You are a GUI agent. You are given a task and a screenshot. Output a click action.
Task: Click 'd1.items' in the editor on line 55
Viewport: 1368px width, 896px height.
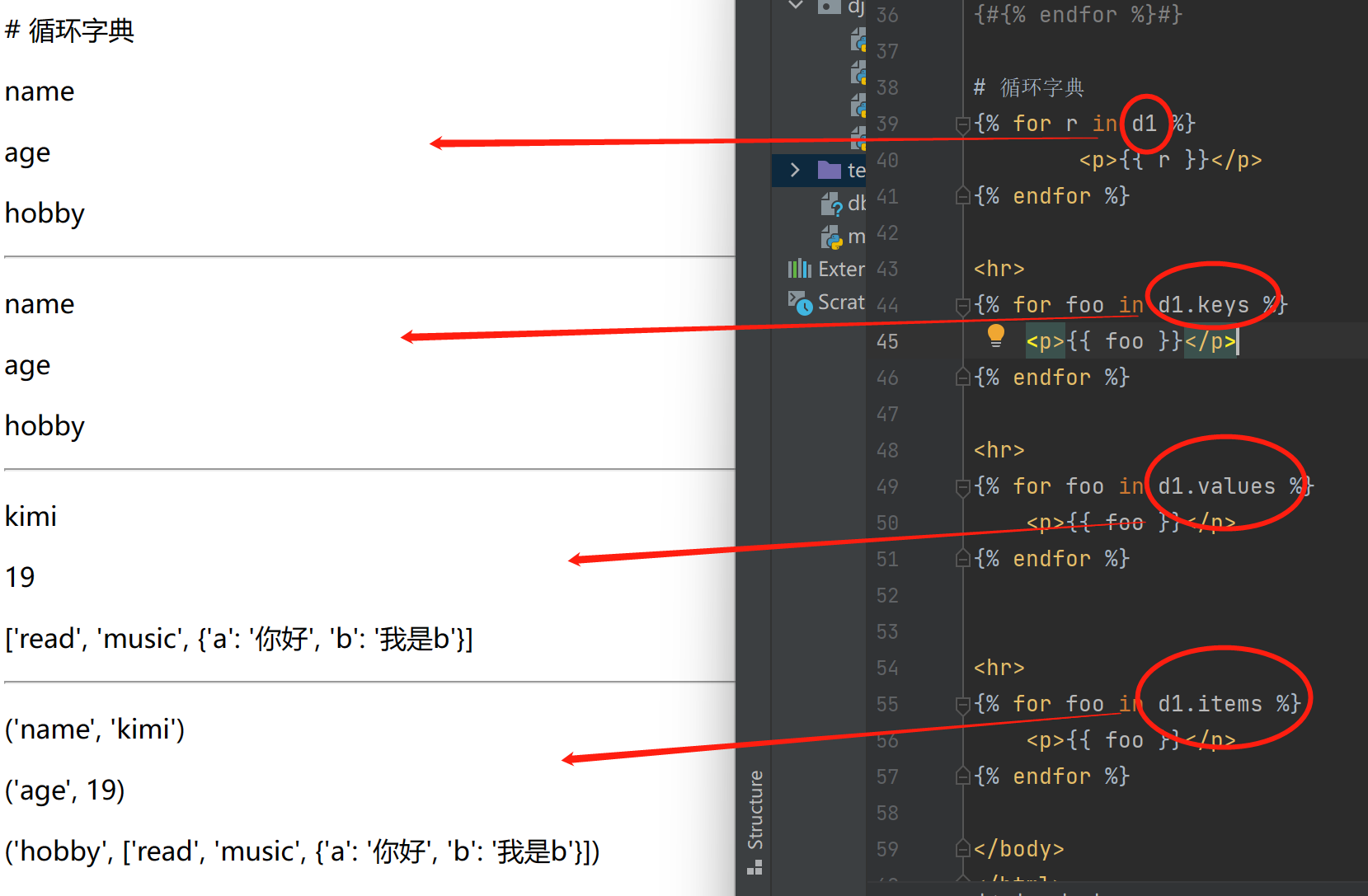(x=1211, y=704)
